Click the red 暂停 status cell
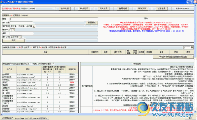This screenshot has width=197, height=120. coord(72,82)
